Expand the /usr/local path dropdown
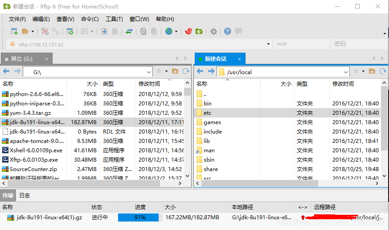The height and width of the screenshot is (230, 389). [x=346, y=72]
